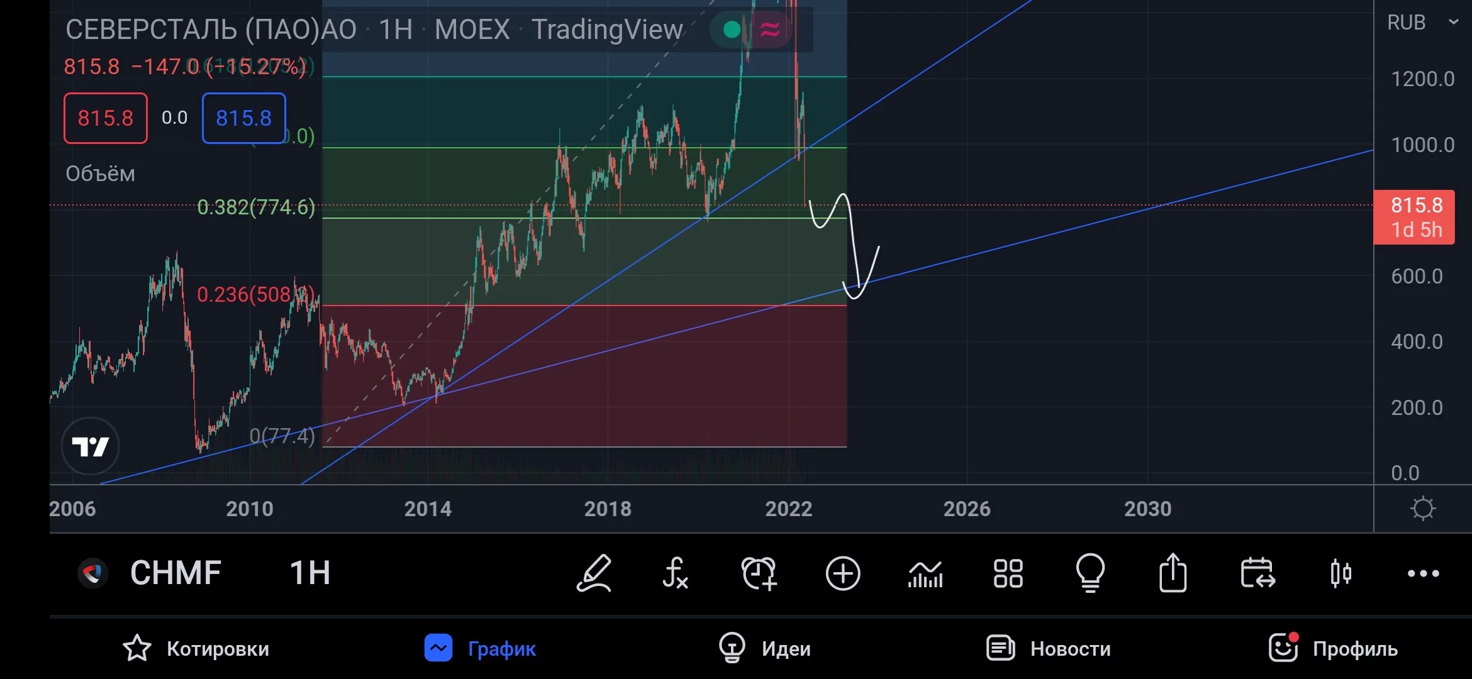Tap the red sell price 815.8 button
The image size is (1472, 679).
click(106, 118)
